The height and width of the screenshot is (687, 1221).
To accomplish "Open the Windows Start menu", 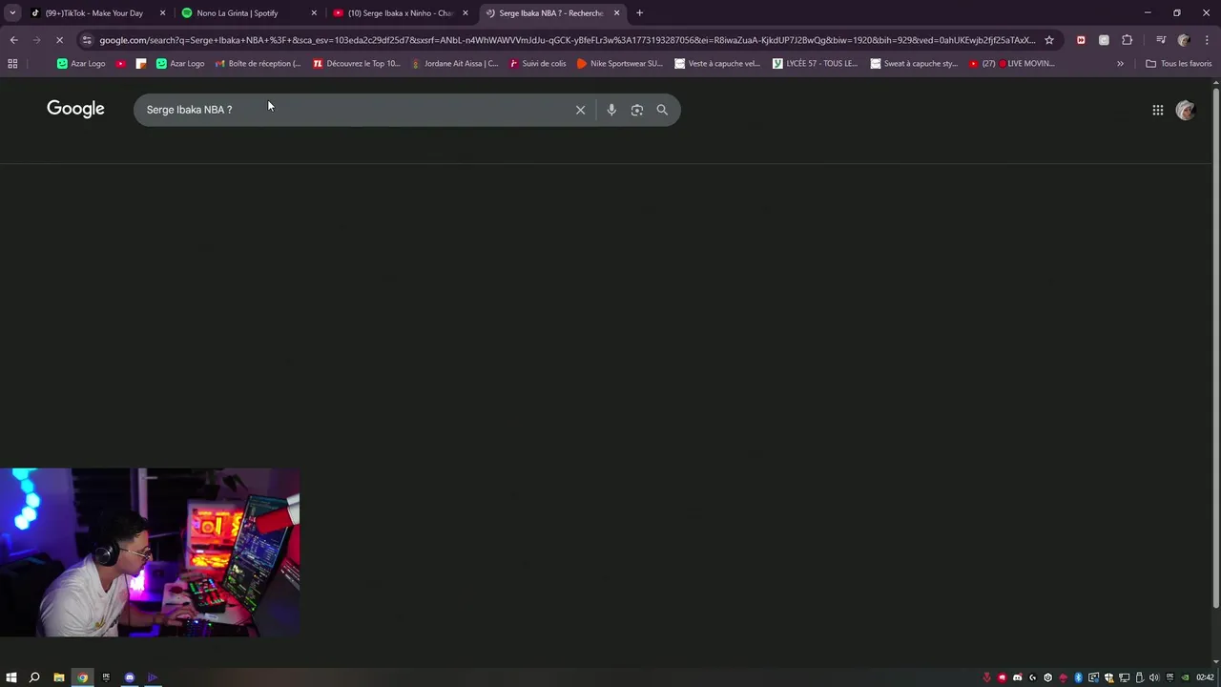I will [11, 677].
